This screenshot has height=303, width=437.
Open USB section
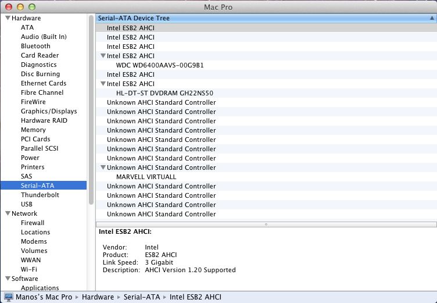click(27, 204)
